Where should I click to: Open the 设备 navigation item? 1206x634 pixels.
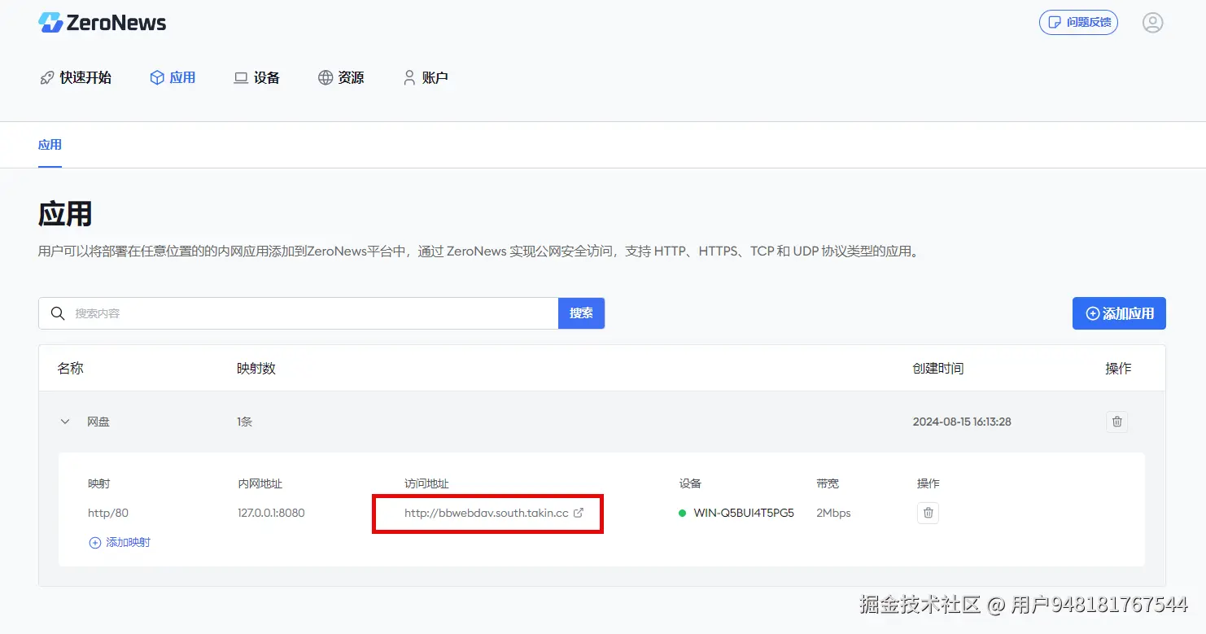[257, 78]
